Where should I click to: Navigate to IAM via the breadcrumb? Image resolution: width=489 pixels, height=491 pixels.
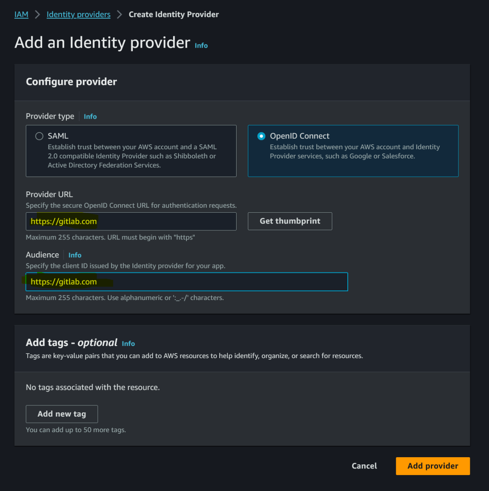[21, 14]
